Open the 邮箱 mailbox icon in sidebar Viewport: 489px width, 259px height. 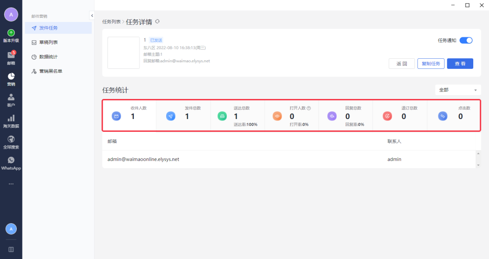[11, 56]
